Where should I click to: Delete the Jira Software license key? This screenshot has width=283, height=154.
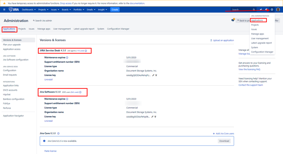(x=156, y=117)
